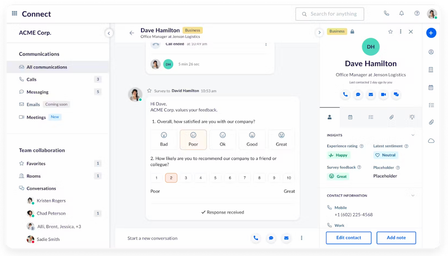Click the blue plus add button
The width and height of the screenshot is (448, 256).
click(x=431, y=33)
